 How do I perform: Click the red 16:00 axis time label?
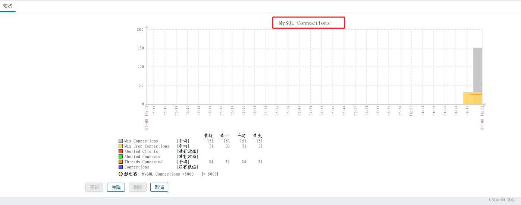point(411,111)
